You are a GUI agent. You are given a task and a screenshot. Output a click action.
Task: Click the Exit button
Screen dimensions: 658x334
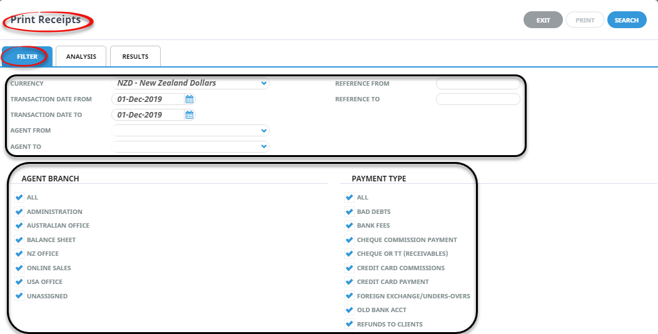[x=543, y=20]
